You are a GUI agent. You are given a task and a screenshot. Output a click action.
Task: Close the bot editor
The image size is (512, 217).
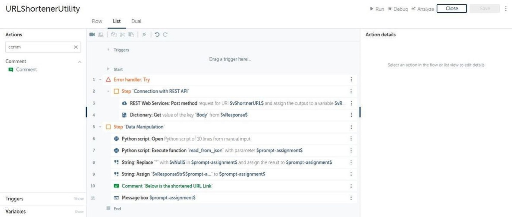452,8
